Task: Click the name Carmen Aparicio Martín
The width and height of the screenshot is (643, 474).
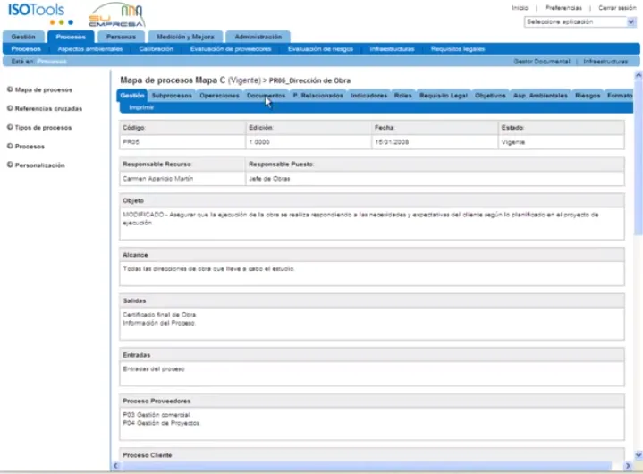Action: (x=158, y=179)
